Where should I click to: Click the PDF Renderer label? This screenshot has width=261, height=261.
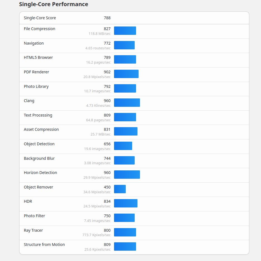36,72
